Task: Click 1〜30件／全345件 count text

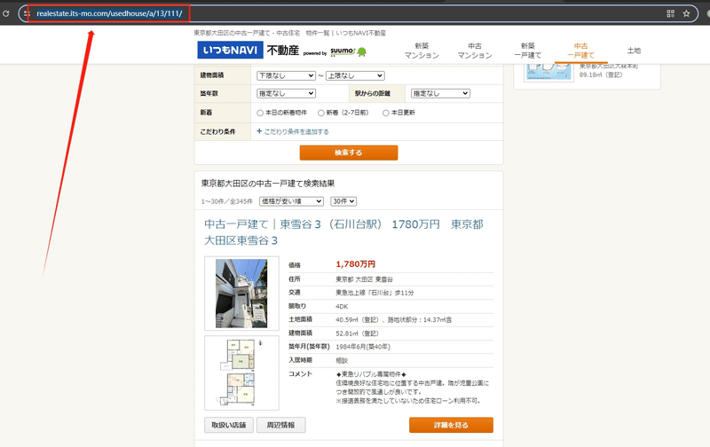Action: [x=227, y=201]
